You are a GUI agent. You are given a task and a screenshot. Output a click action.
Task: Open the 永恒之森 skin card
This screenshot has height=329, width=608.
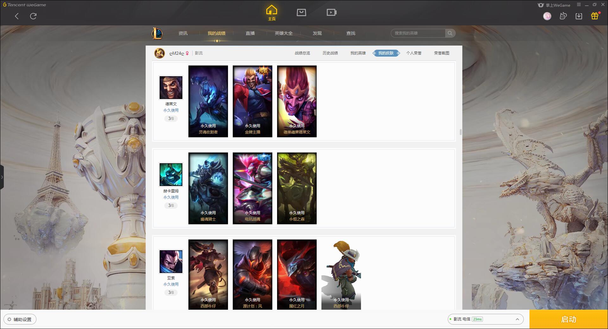(x=297, y=188)
